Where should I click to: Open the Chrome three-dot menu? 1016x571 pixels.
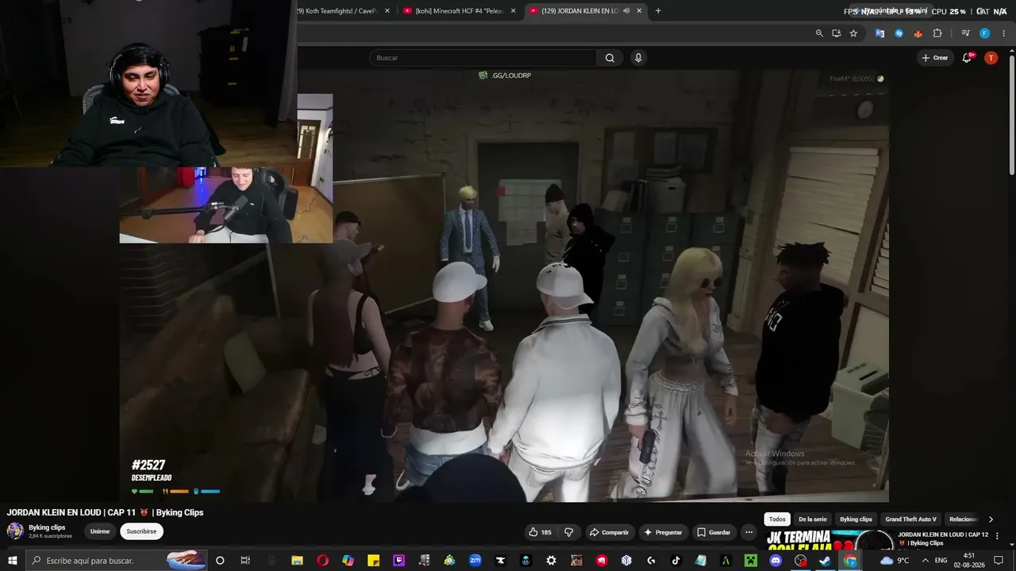pos(1003,33)
